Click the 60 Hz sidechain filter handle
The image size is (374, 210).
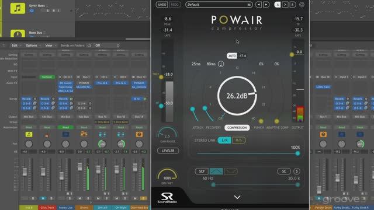tap(213, 184)
